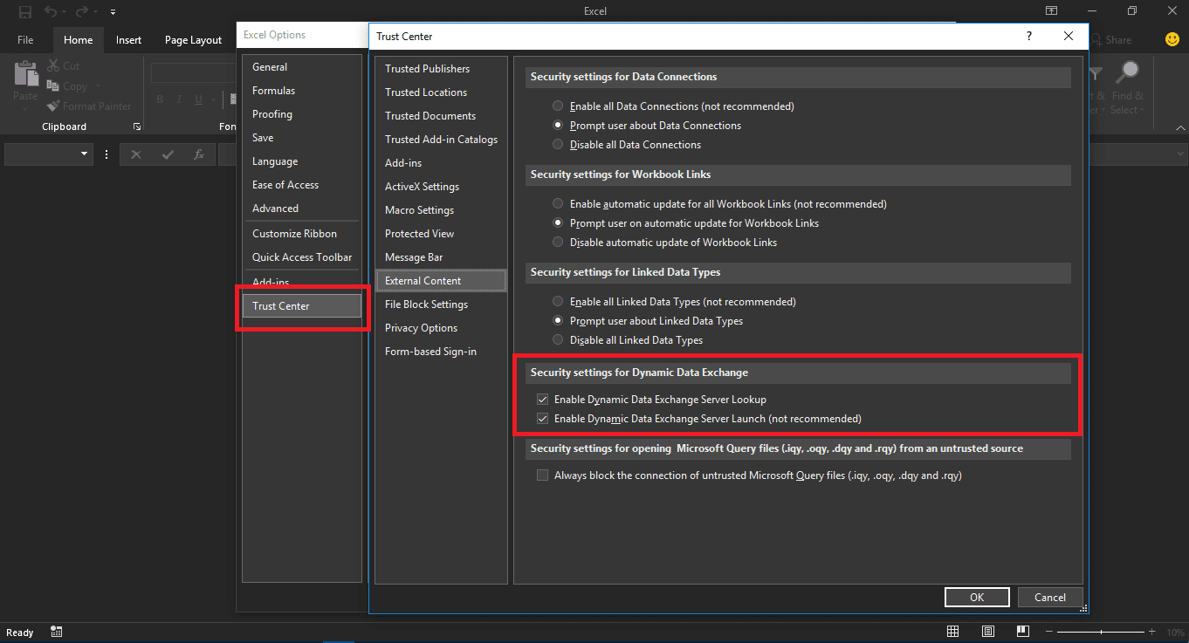Click inside the Name Box field
Screen dimensions: 1189x643
click(x=41, y=154)
